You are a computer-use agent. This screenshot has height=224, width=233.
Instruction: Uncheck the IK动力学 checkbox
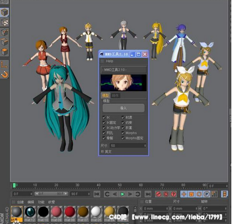click(x=104, y=127)
